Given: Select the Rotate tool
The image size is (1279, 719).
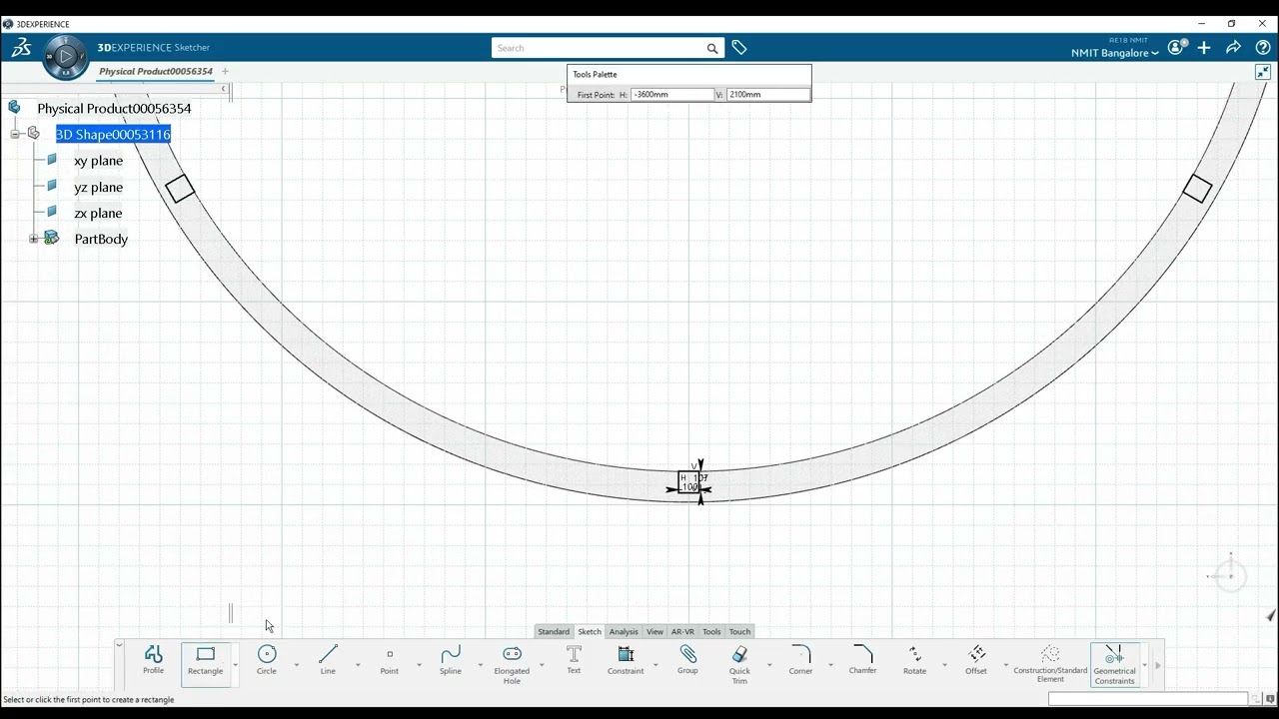Looking at the screenshot, I should (x=914, y=661).
